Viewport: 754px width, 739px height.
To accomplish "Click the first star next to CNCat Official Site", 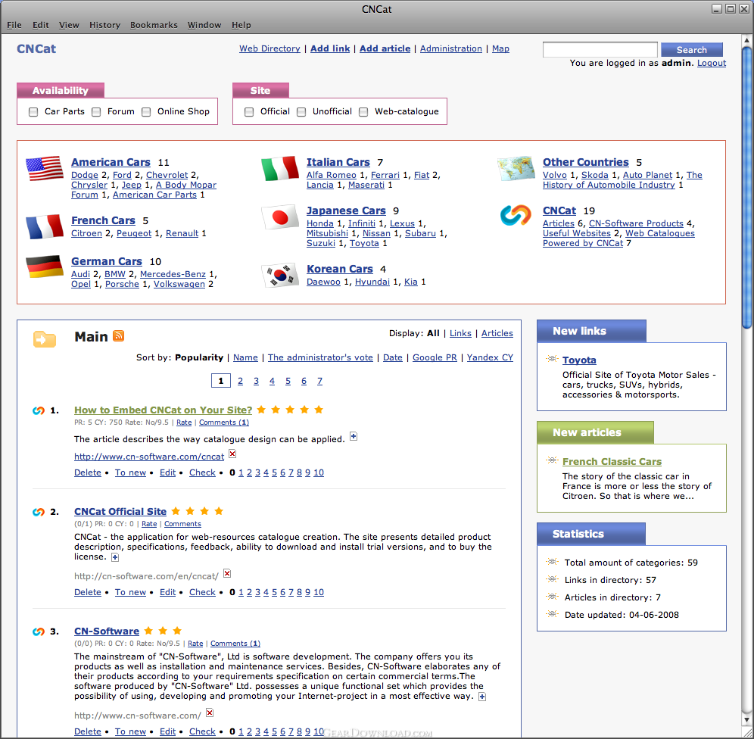I will pyautogui.click(x=176, y=511).
